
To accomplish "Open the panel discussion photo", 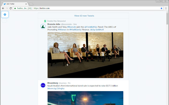I will pyautogui.click(x=85, y=55).
